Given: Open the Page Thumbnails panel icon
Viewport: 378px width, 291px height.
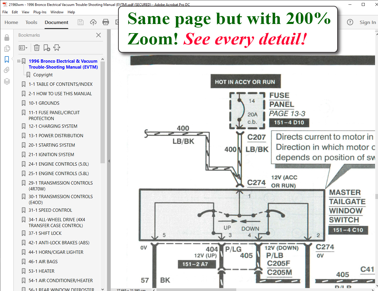Looking at the screenshot, I should pos(7,48).
